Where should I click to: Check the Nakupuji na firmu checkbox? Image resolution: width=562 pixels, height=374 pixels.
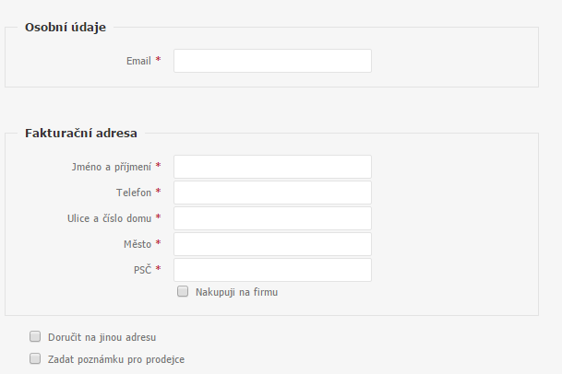tap(183, 291)
